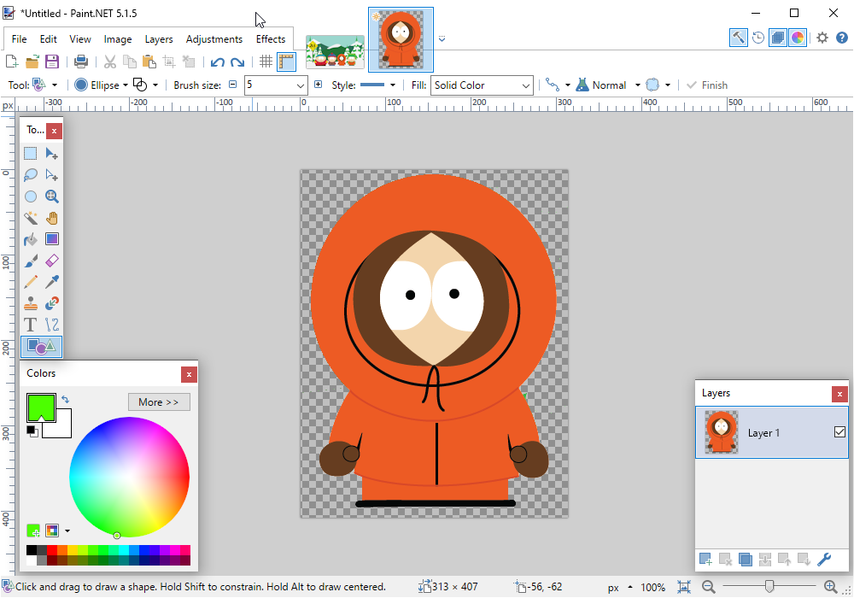Click the Print icon
The height and width of the screenshot is (598, 854).
[80, 62]
